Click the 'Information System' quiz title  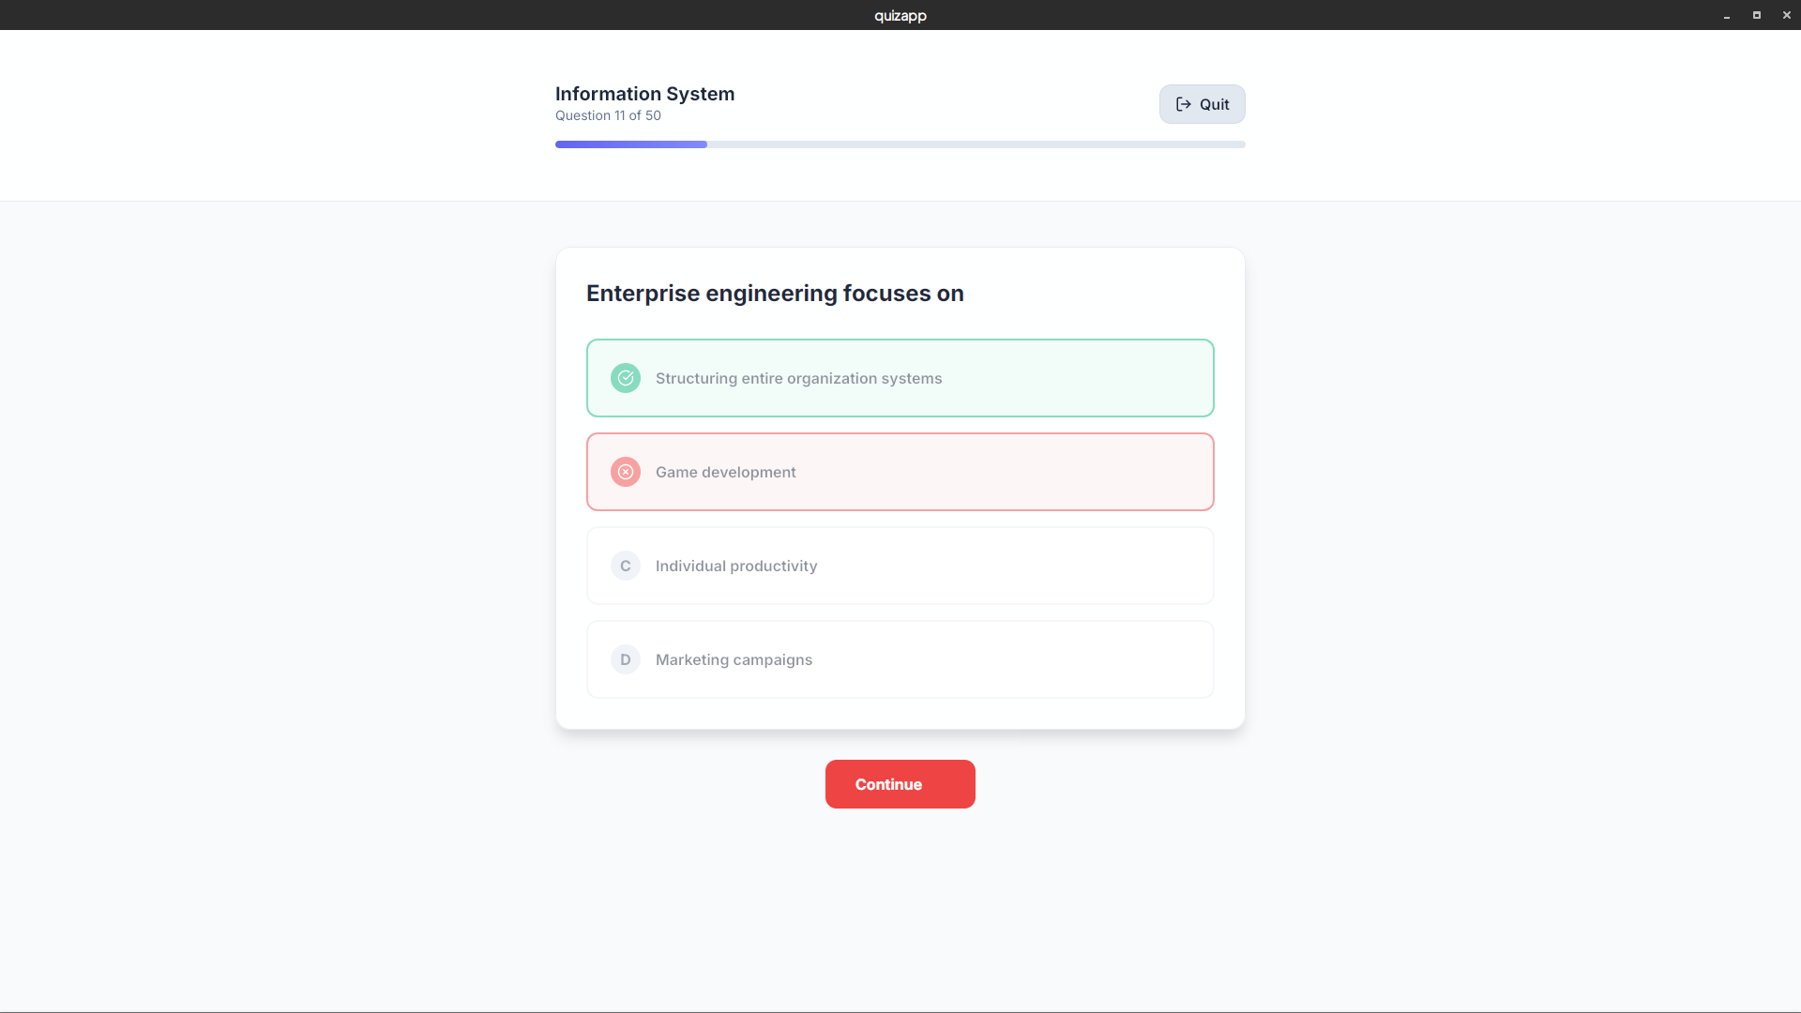644,94
